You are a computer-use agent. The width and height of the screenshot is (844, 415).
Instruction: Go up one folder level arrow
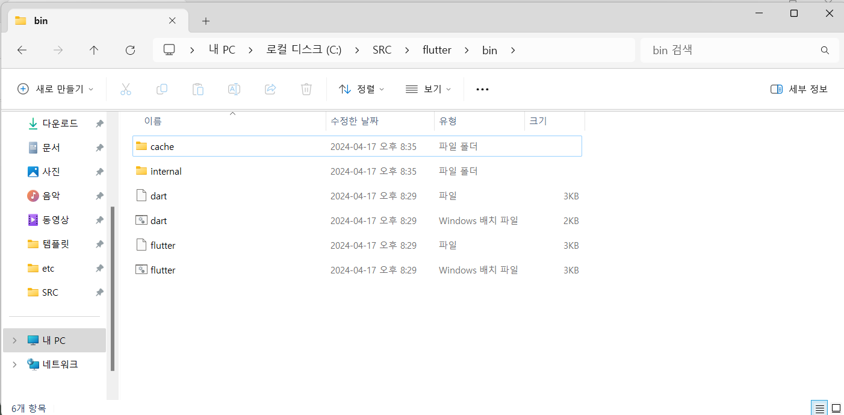[94, 51]
